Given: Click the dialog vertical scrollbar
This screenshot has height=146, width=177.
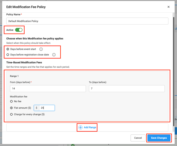Looking at the screenshot, I should 174,72.
